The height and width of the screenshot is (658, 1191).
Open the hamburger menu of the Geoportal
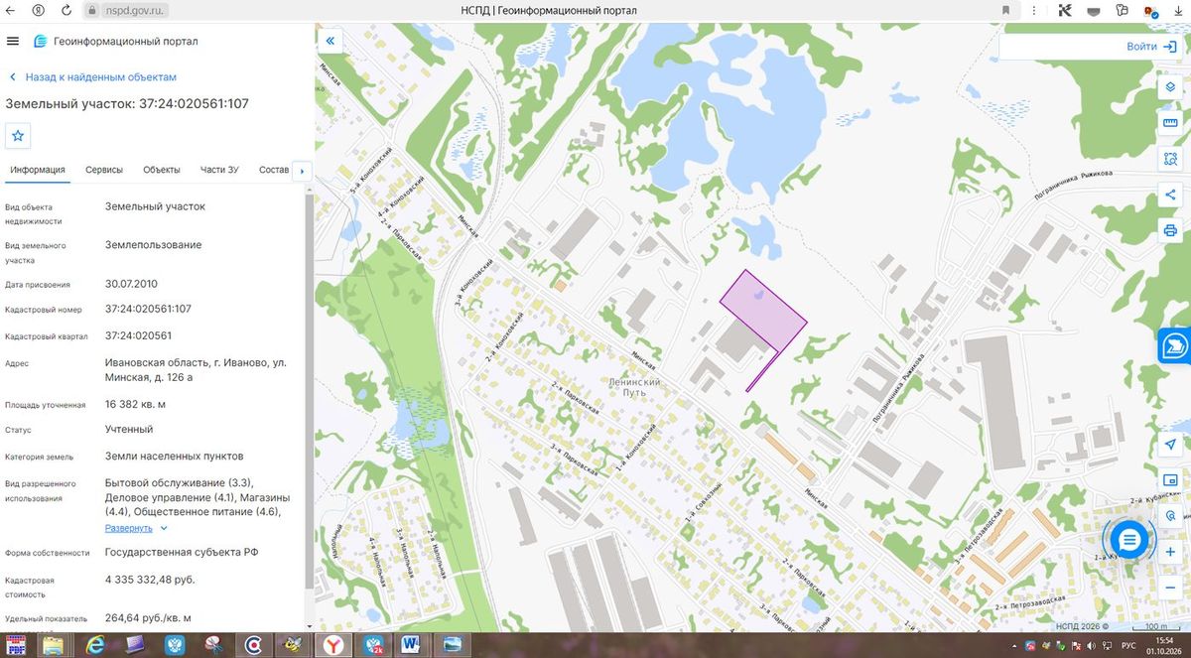pos(13,41)
